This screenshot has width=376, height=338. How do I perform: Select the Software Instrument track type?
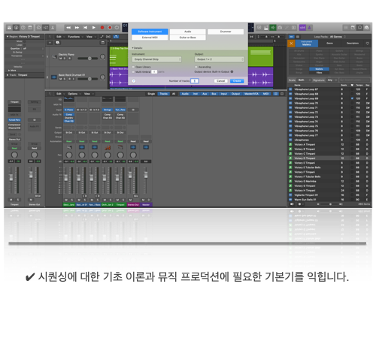pyautogui.click(x=150, y=32)
